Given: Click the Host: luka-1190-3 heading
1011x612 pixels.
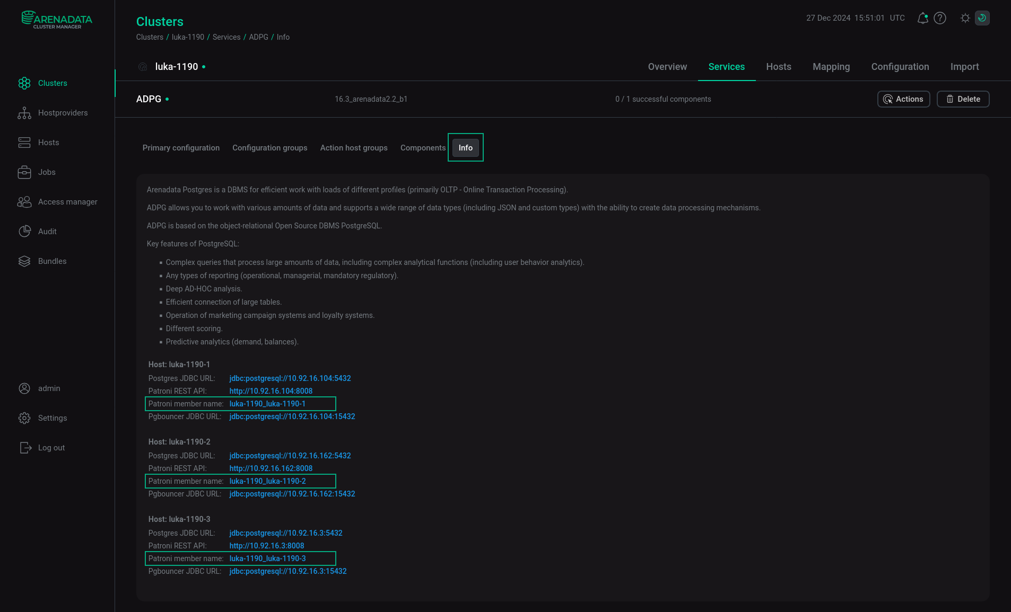Looking at the screenshot, I should (179, 519).
